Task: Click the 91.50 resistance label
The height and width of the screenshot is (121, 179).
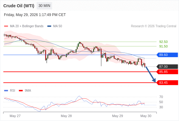Action: pyautogui.click(x=163, y=46)
